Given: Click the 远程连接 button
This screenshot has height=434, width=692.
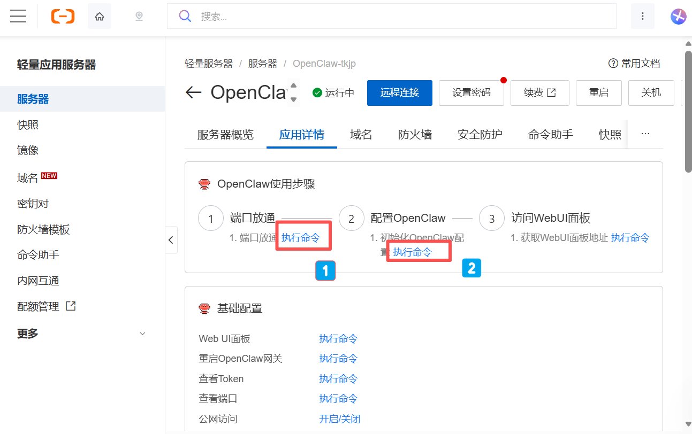Looking at the screenshot, I should [400, 92].
